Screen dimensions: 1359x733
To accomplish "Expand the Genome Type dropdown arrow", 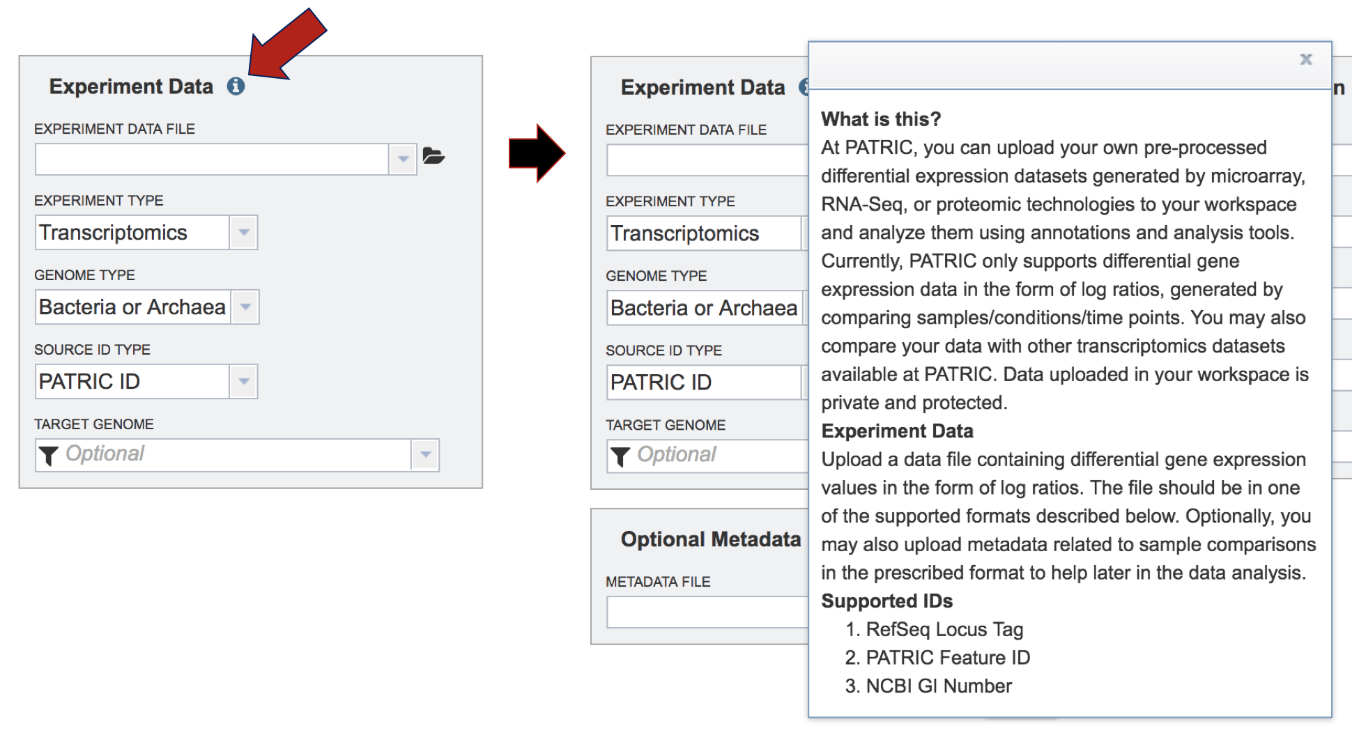I will pyautogui.click(x=245, y=307).
